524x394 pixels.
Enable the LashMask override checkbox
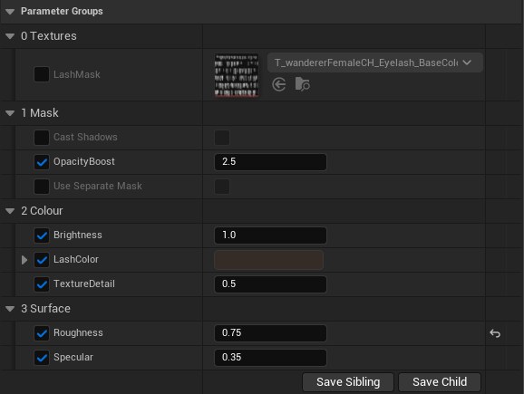[x=42, y=74]
